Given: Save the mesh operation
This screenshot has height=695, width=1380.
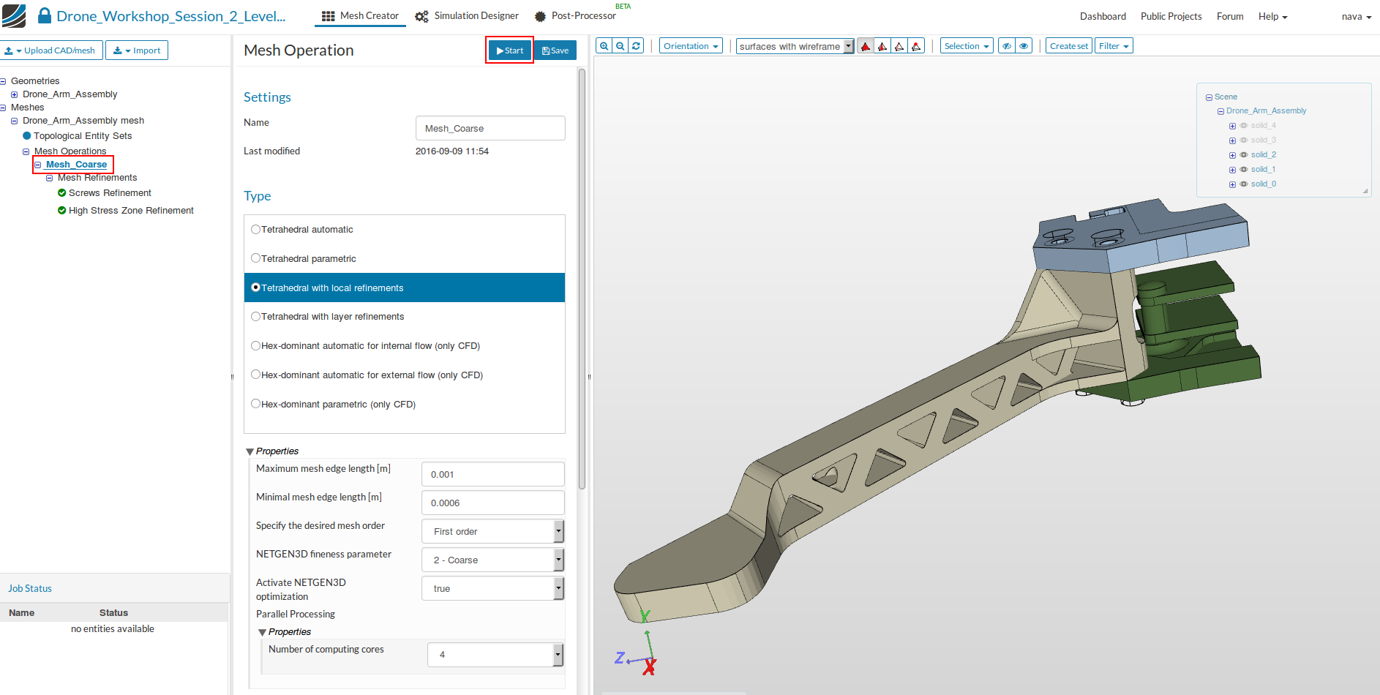Looking at the screenshot, I should coord(555,50).
